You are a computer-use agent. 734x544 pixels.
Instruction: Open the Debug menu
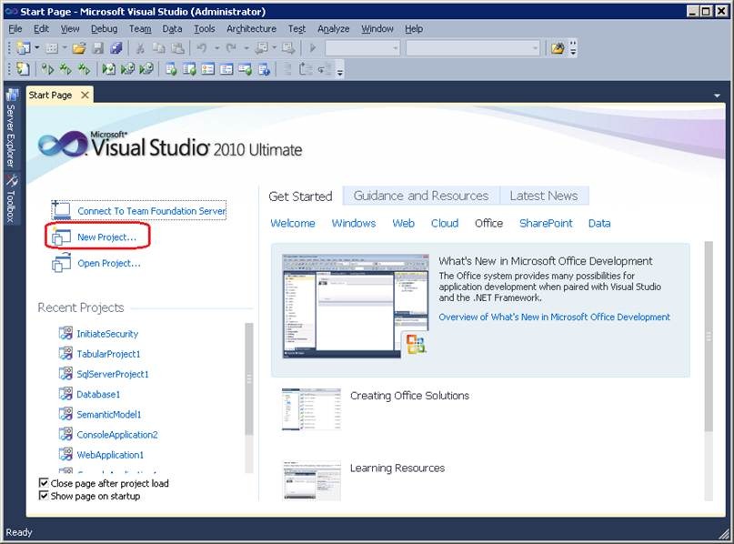tap(104, 29)
